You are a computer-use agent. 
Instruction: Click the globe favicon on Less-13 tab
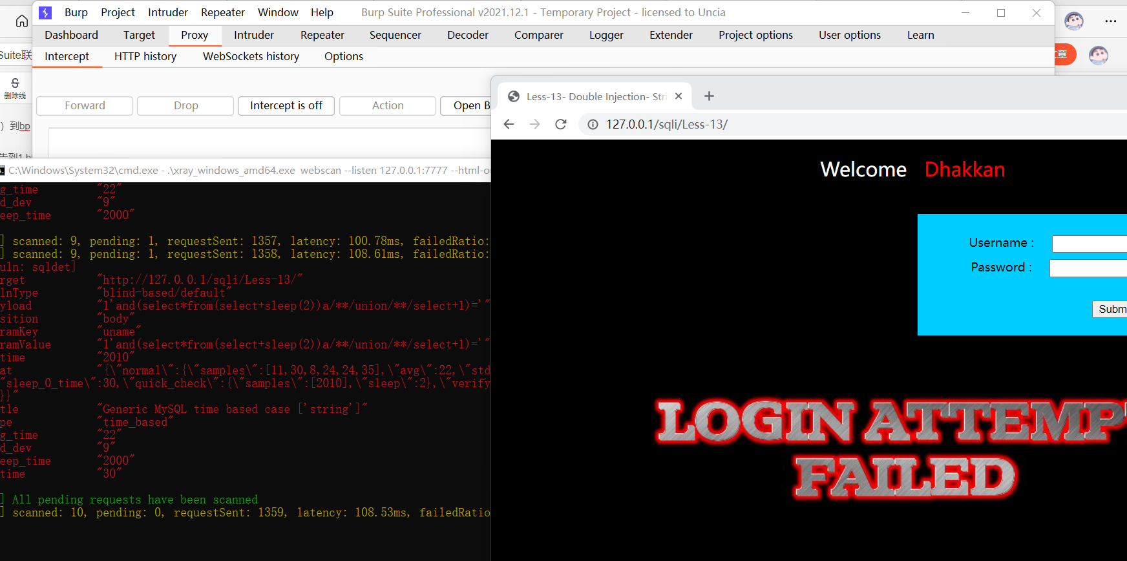(514, 96)
